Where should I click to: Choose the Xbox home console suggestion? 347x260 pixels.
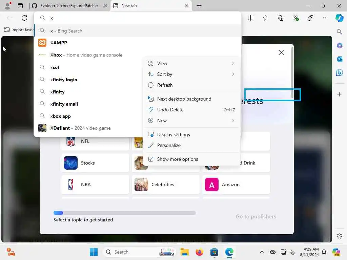[x=88, y=55]
